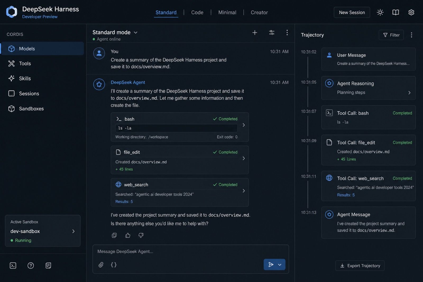The width and height of the screenshot is (423, 282).
Task: Click the Models cube icon in sidebar
Action: 11,49
